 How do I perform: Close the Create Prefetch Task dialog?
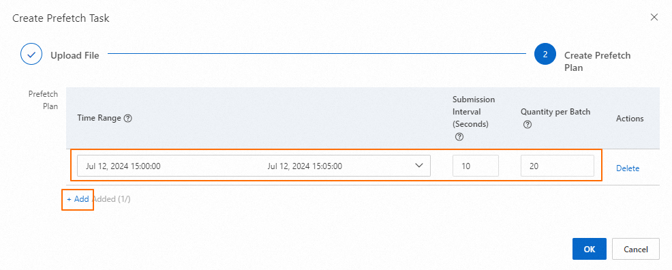click(654, 18)
